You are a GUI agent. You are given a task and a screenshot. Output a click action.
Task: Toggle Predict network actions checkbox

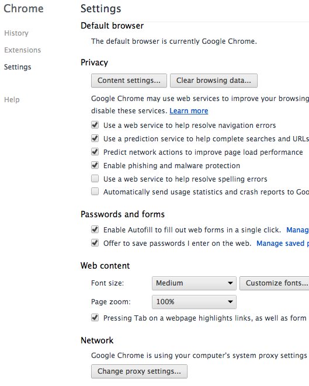pyautogui.click(x=95, y=152)
